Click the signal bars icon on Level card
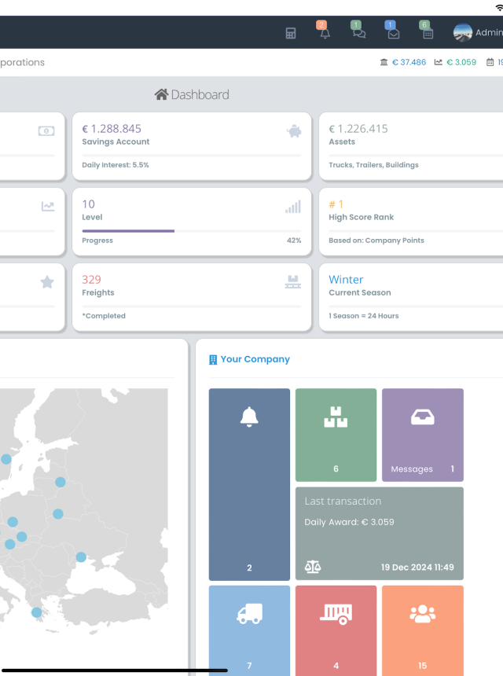Screen dimensions: 503x676 [293, 207]
